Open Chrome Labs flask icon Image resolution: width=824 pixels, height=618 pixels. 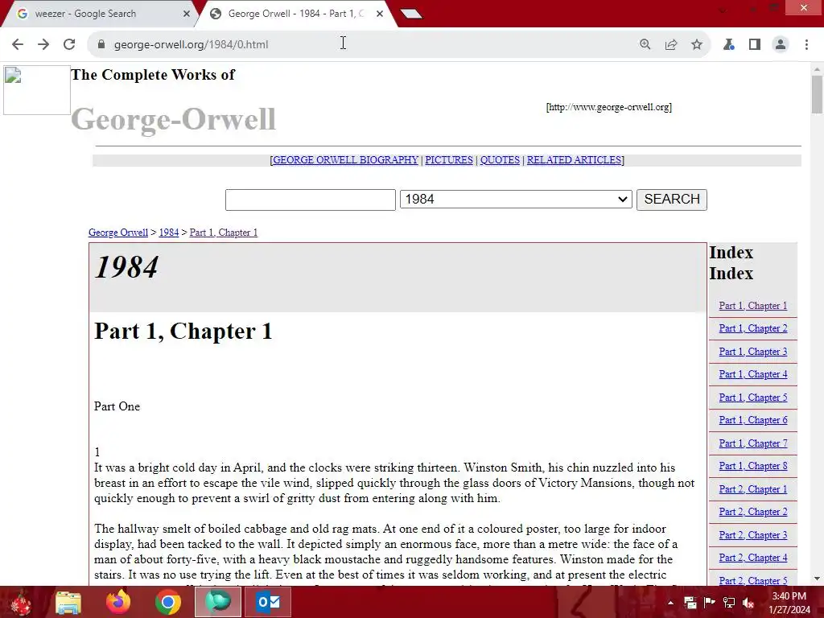[x=729, y=45]
